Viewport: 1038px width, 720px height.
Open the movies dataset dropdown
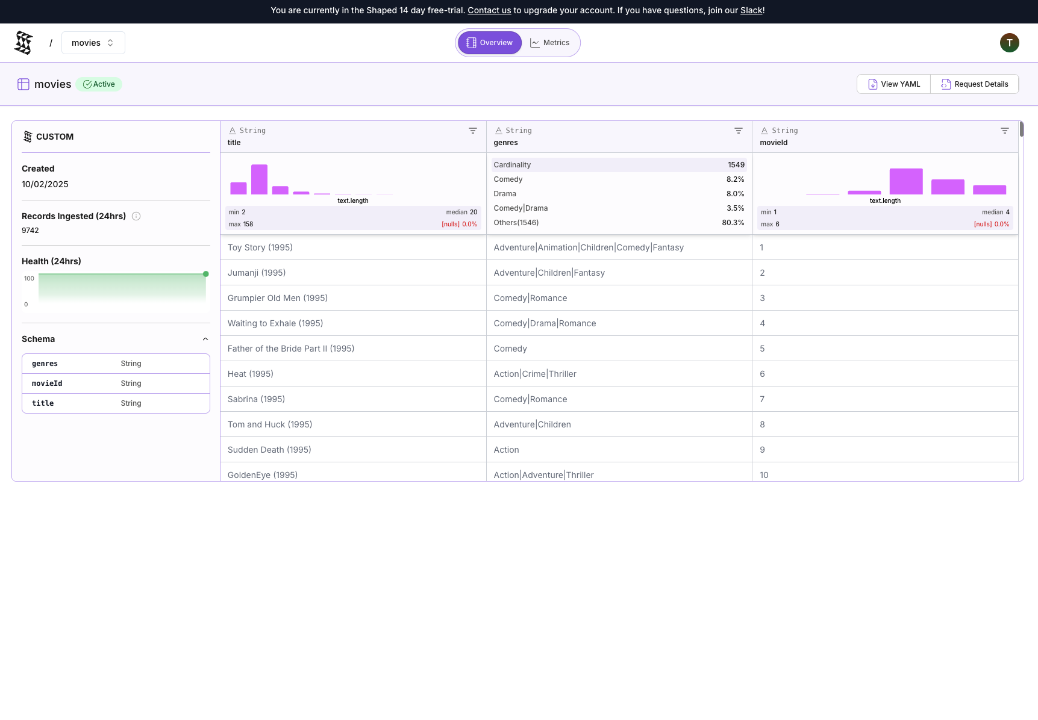click(x=93, y=43)
